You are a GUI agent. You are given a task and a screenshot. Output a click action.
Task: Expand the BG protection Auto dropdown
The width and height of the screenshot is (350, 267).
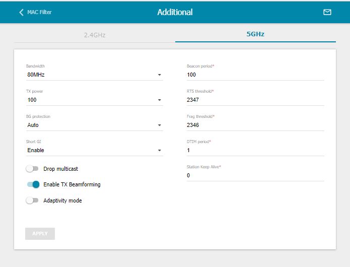coord(94,125)
